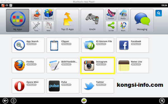Open the notification badge showing 4
Viewport: 168px width, 104px height.
click(3, 5)
